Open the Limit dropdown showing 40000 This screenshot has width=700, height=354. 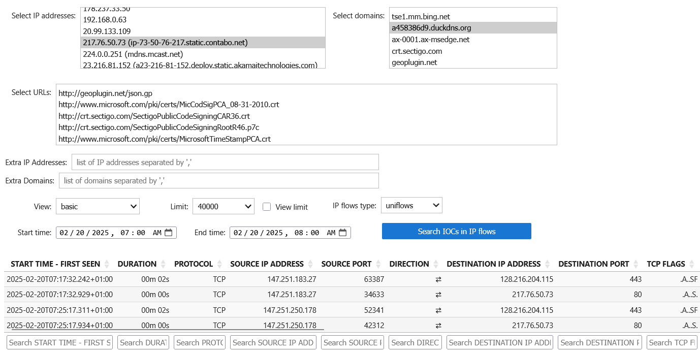(223, 206)
